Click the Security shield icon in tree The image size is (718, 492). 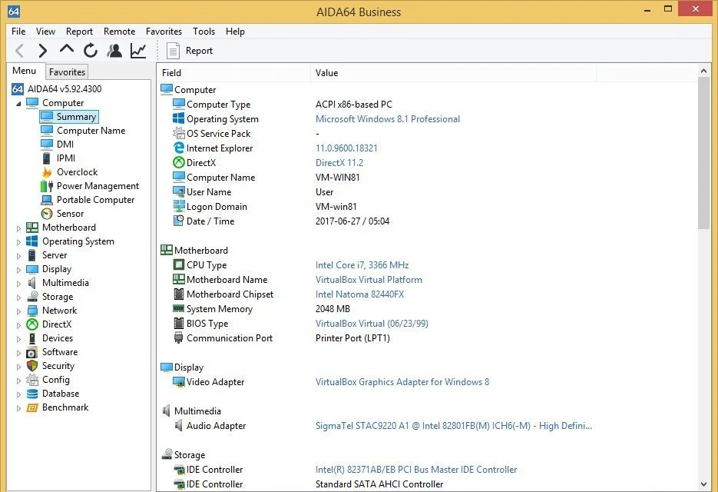pos(32,366)
